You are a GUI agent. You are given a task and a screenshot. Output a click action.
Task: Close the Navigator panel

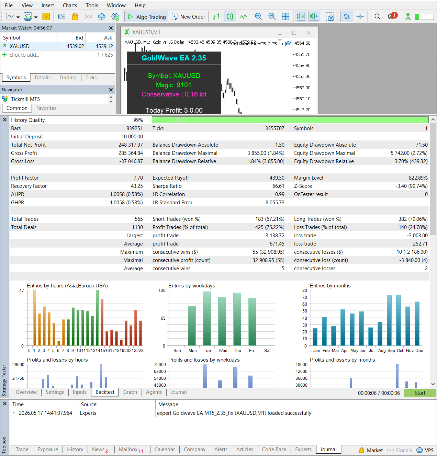111,90
